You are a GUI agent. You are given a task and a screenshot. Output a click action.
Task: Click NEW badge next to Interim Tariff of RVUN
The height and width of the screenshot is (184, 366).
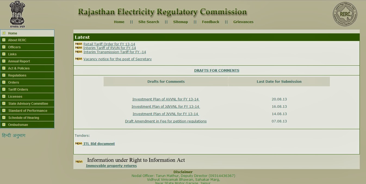pos(79,47)
